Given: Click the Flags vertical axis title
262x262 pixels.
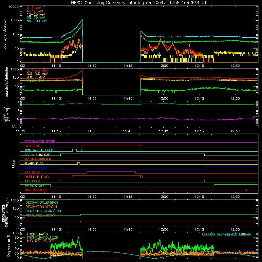Looking at the screenshot, I should pos(13,164).
